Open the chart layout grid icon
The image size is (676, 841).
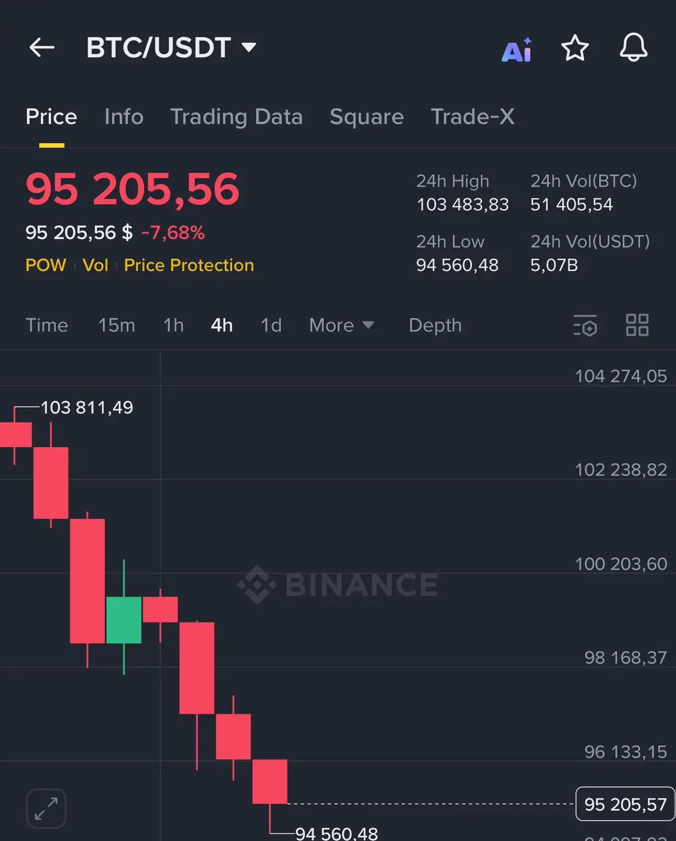[x=637, y=325]
